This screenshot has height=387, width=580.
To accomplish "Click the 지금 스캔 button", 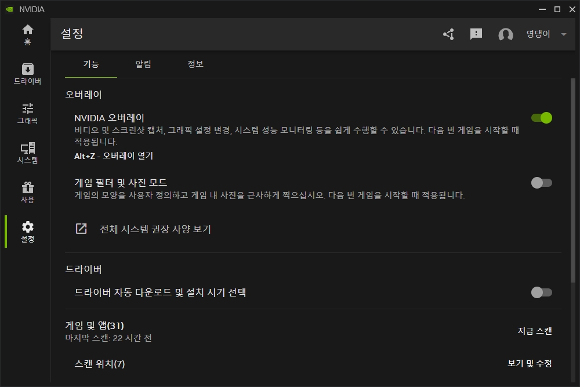I will 535,331.
